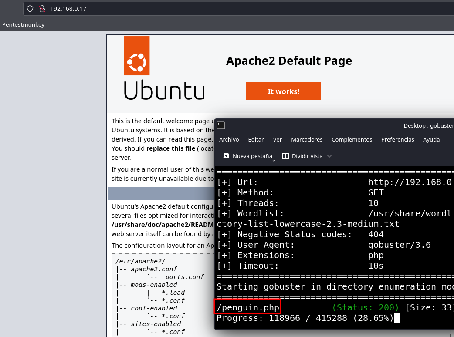Open the Ver menu in terminal
Screen dimensions: 454x337
click(x=277, y=139)
